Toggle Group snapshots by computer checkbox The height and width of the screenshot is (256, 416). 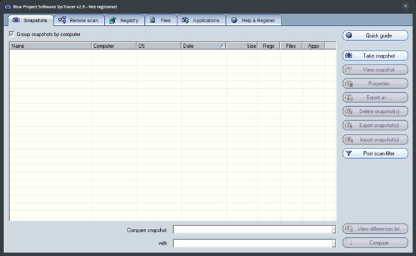(11, 34)
